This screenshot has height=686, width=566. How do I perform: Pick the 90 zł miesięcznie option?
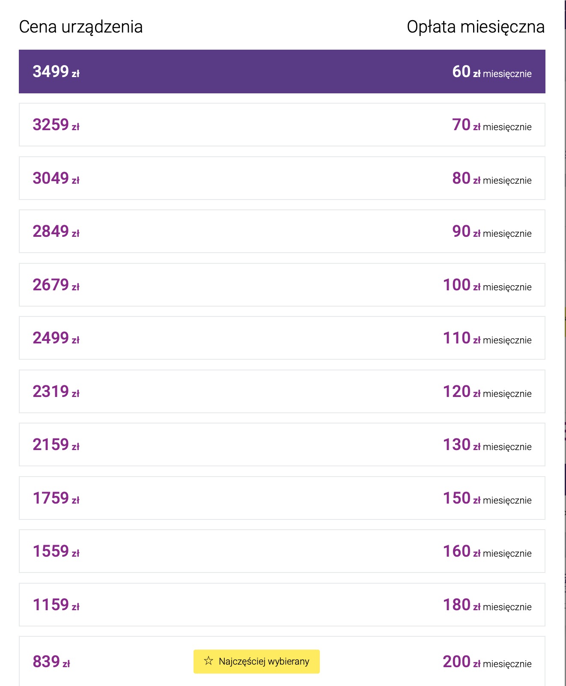282,231
